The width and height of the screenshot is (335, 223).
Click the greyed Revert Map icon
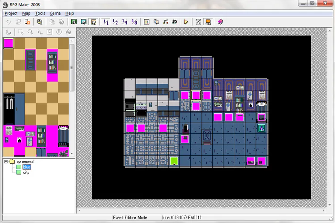62,22
